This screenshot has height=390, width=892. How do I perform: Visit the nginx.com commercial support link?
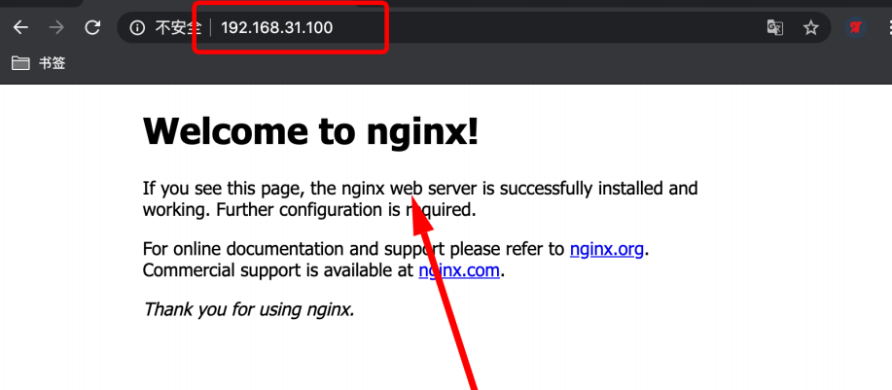(459, 270)
